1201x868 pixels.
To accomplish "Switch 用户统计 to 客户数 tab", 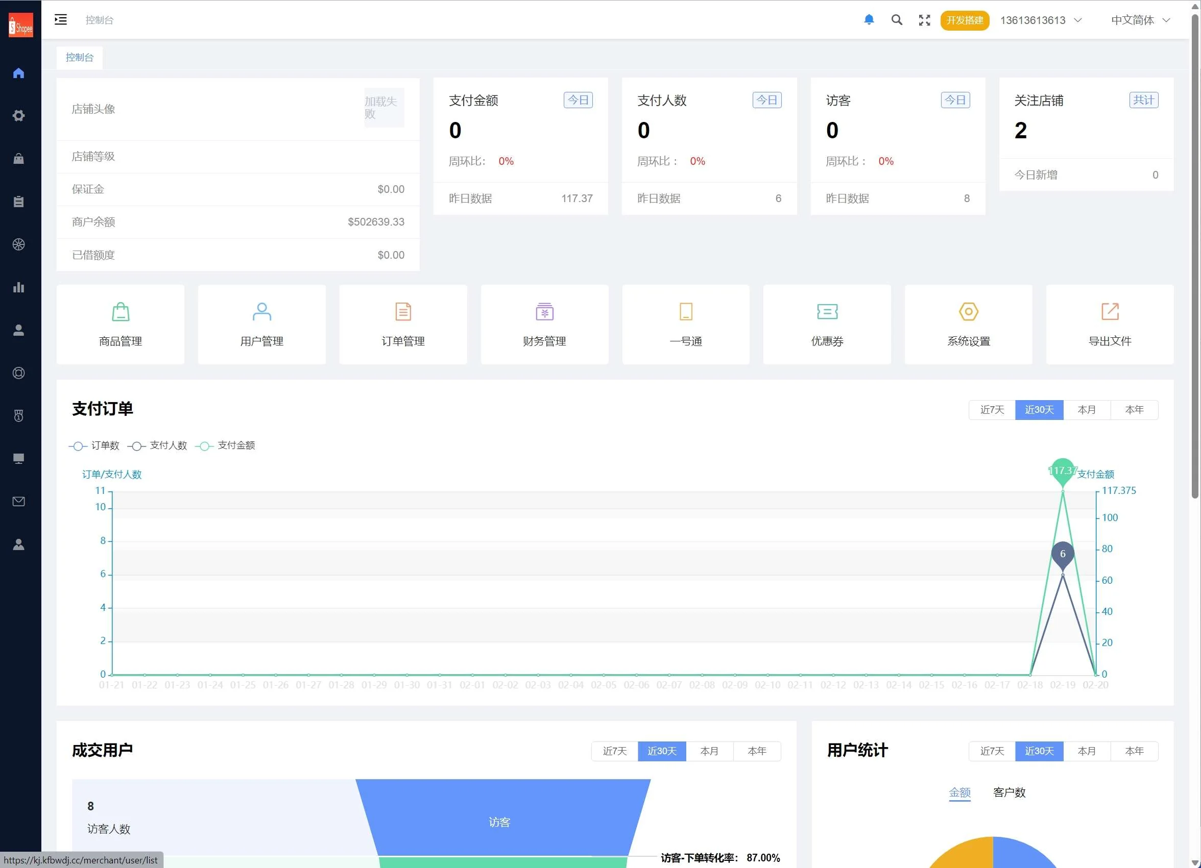I will point(1009,792).
